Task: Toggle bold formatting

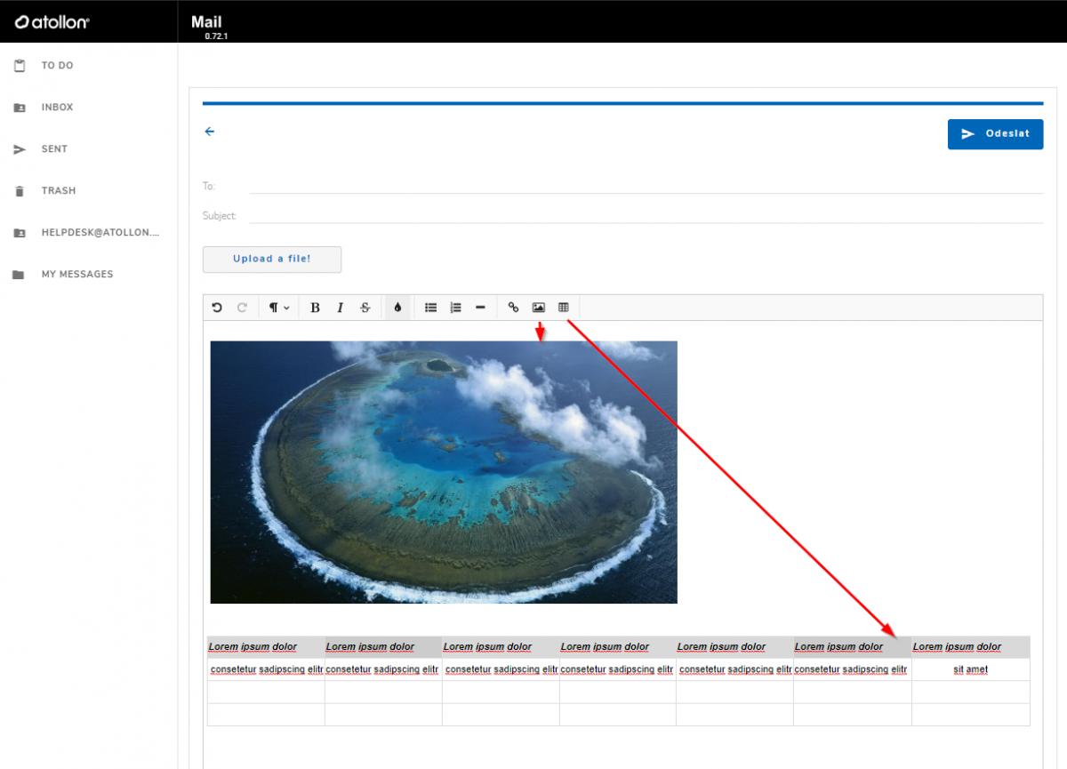Action: tap(315, 308)
